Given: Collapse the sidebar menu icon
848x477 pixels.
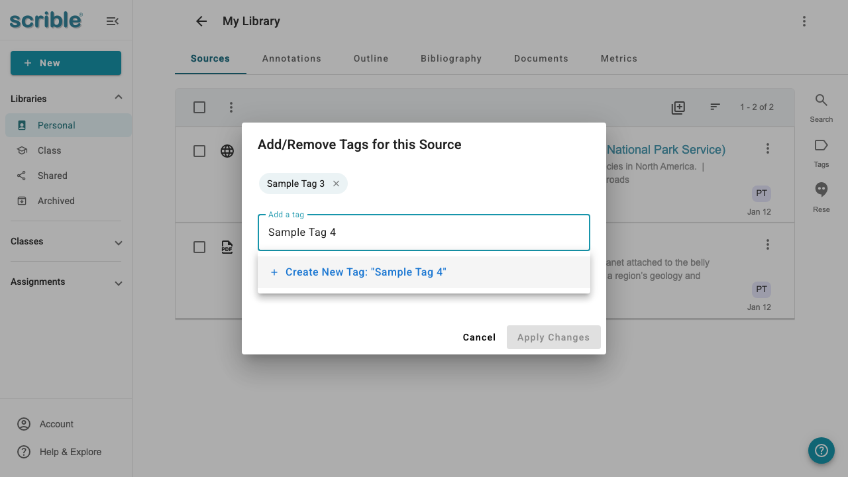Looking at the screenshot, I should (x=113, y=21).
